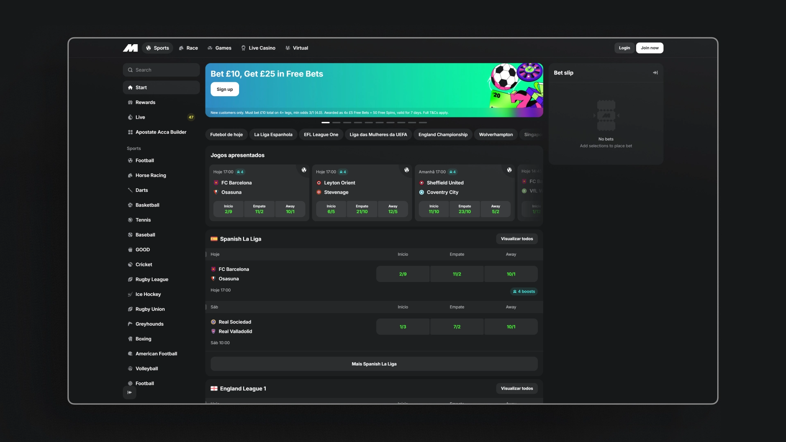The image size is (786, 442).
Task: Pick Início 2/9 on Barcelona featured card
Action: (228, 209)
